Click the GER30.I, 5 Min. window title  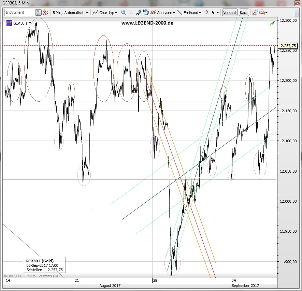pyautogui.click(x=16, y=3)
